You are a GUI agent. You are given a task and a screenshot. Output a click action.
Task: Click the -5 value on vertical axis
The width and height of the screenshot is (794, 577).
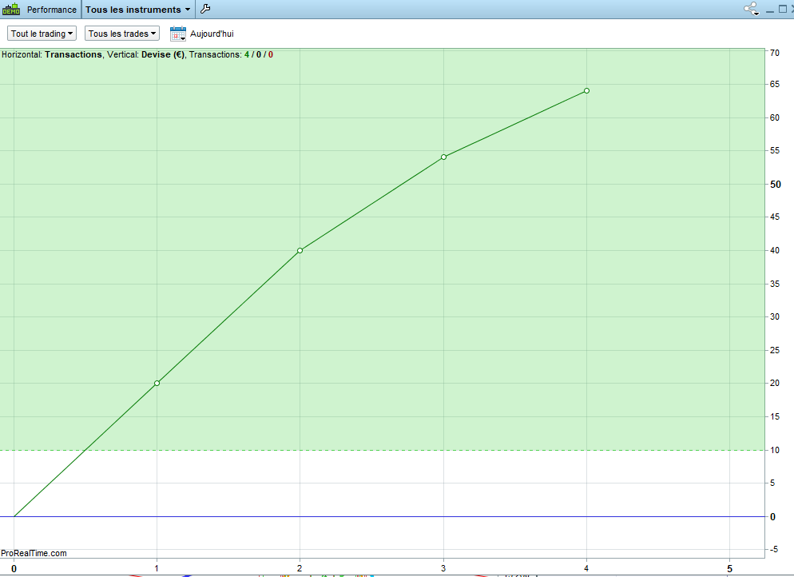pyautogui.click(x=774, y=549)
